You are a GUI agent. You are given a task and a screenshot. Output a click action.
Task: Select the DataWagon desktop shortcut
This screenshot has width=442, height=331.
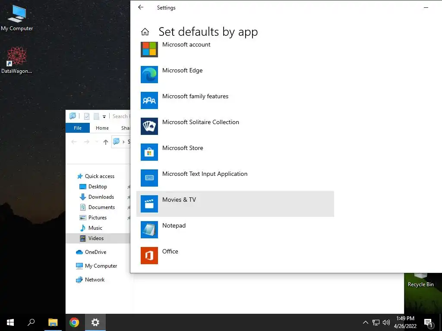click(17, 60)
